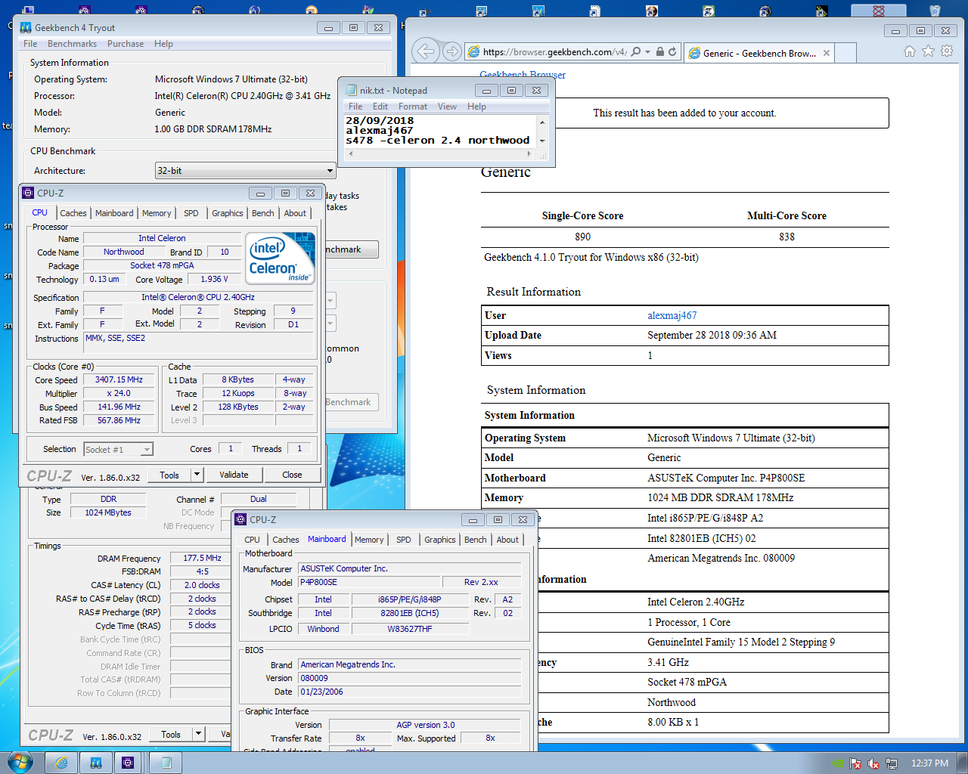Click the Intel Celeron inside logo
Image resolution: width=968 pixels, height=774 pixels.
click(280, 259)
